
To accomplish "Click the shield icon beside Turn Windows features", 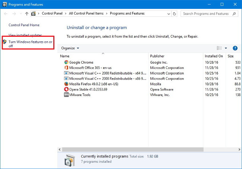I will [x=4, y=42].
